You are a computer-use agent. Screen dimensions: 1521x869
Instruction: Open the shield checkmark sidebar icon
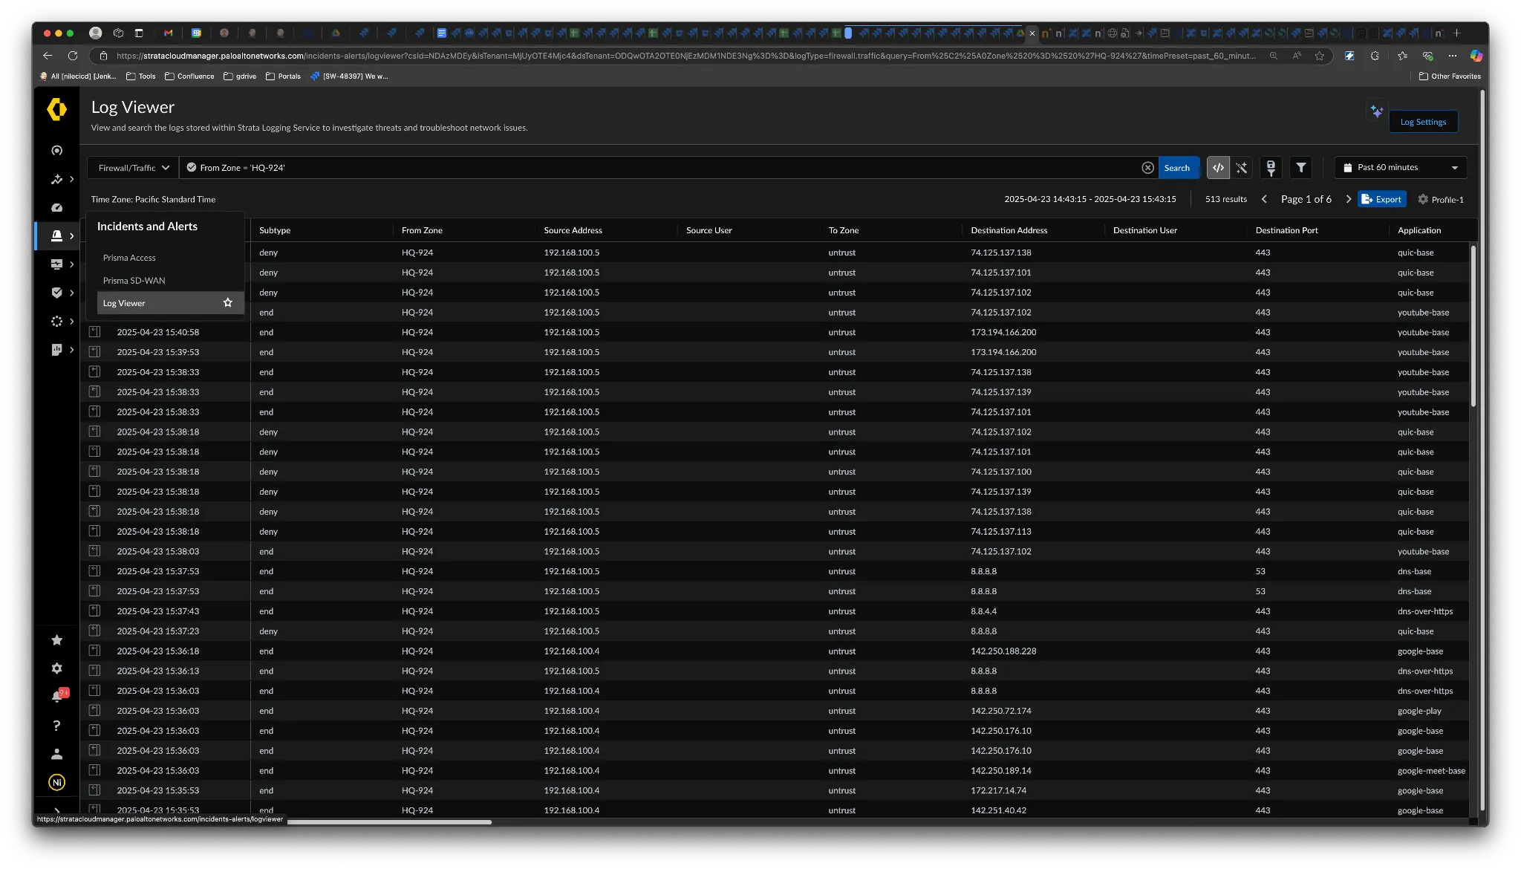click(56, 293)
